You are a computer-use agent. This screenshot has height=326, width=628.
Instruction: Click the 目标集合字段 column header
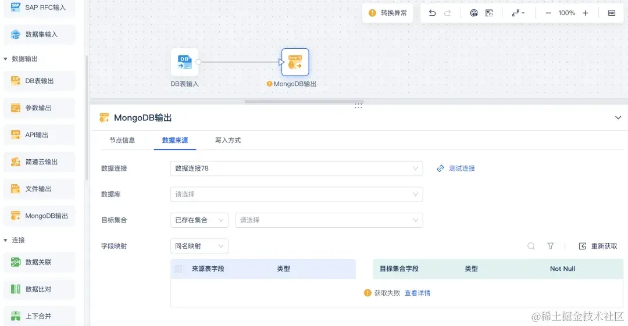pos(399,268)
